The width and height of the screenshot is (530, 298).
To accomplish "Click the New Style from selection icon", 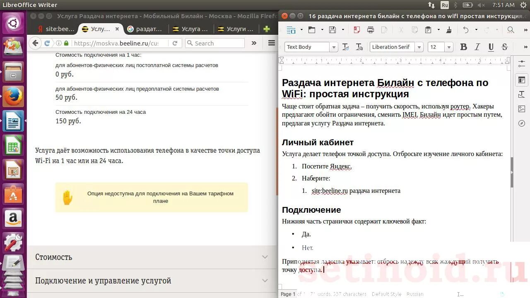I will pos(359,47).
